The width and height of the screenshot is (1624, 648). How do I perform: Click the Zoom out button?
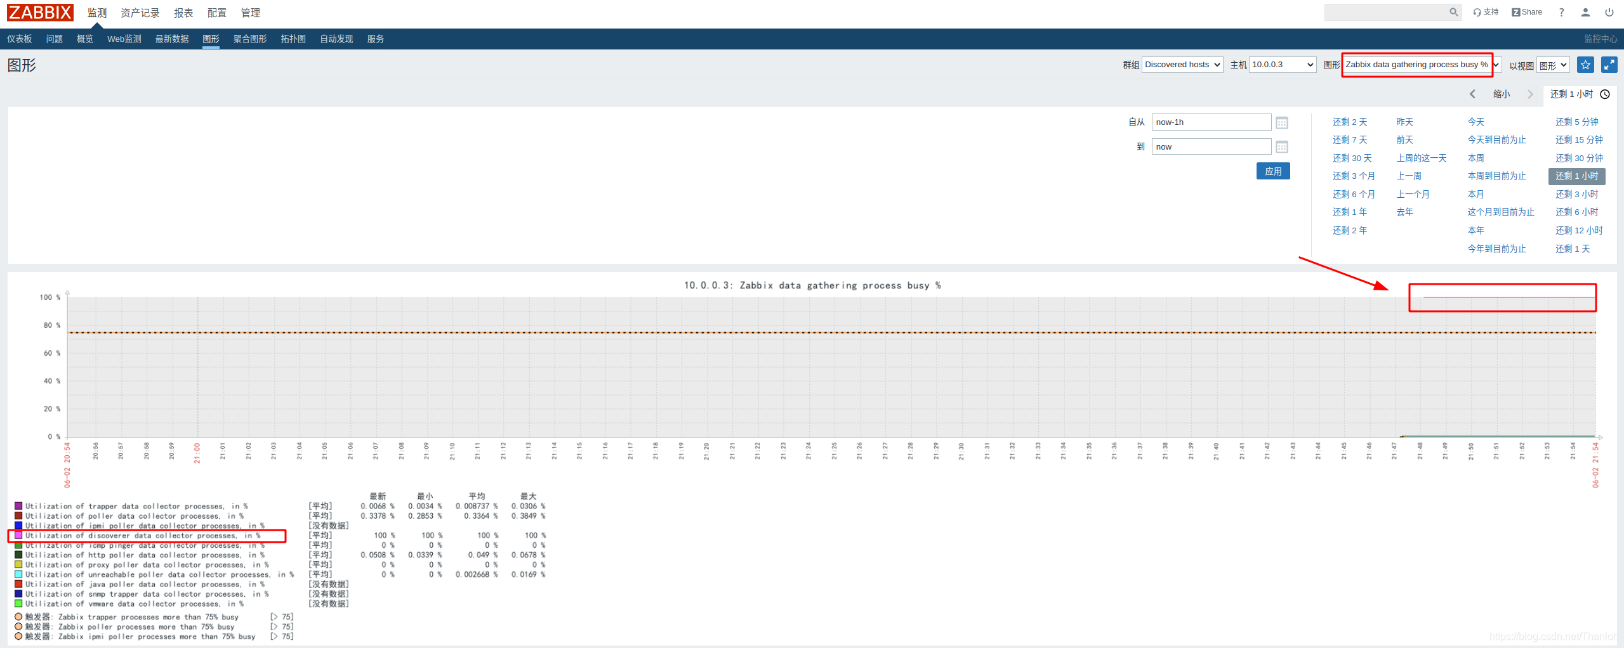coord(1502,94)
